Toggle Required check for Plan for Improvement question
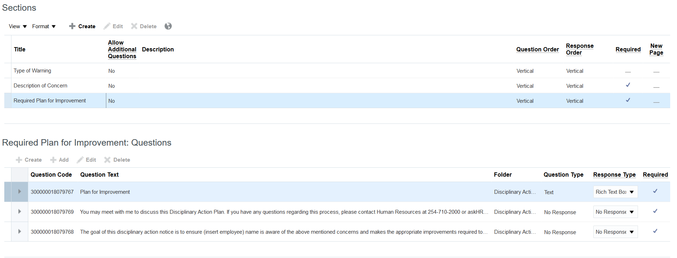677x258 pixels. pyautogui.click(x=655, y=191)
